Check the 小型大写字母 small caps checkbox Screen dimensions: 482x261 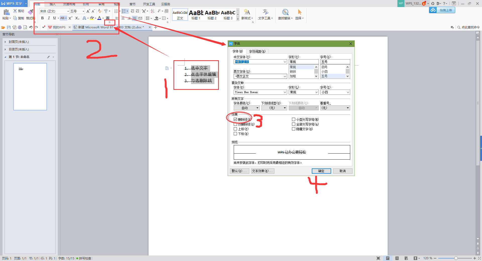point(293,119)
